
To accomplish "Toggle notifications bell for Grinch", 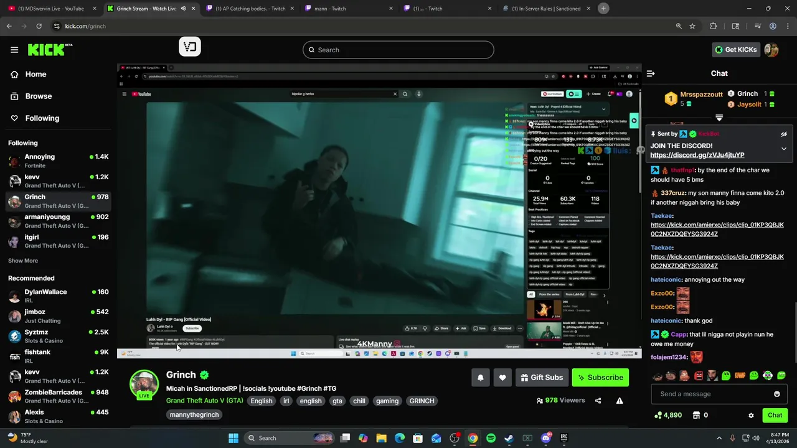I will coord(480,378).
